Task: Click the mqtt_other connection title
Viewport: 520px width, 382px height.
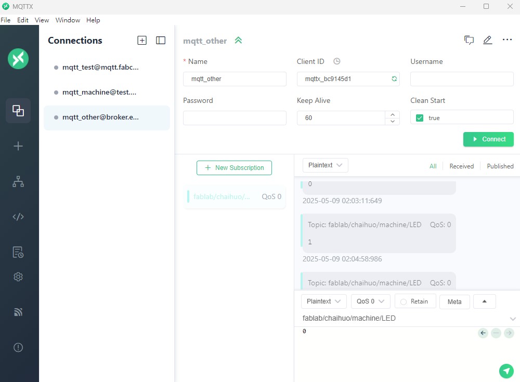Action: click(x=205, y=41)
